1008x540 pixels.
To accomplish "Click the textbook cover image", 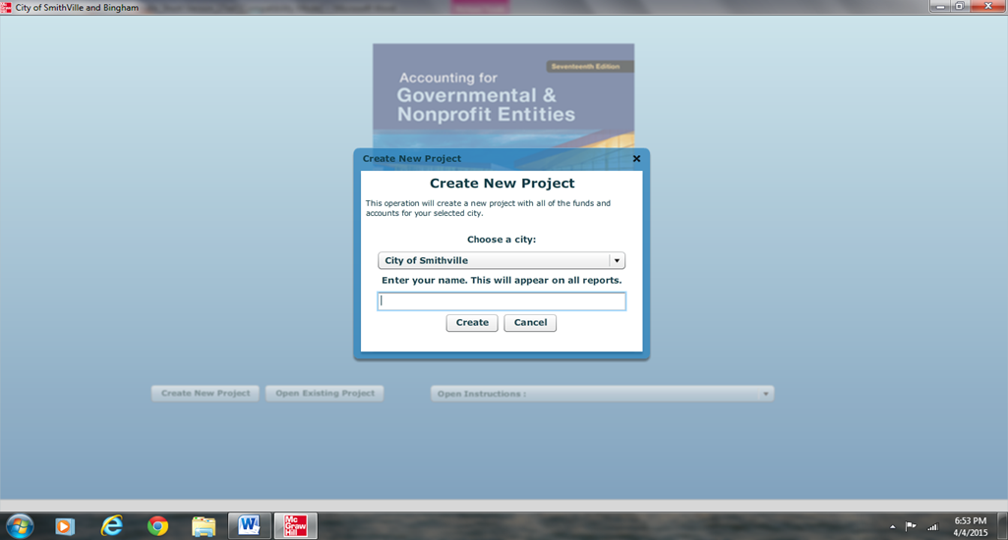I will (x=503, y=93).
